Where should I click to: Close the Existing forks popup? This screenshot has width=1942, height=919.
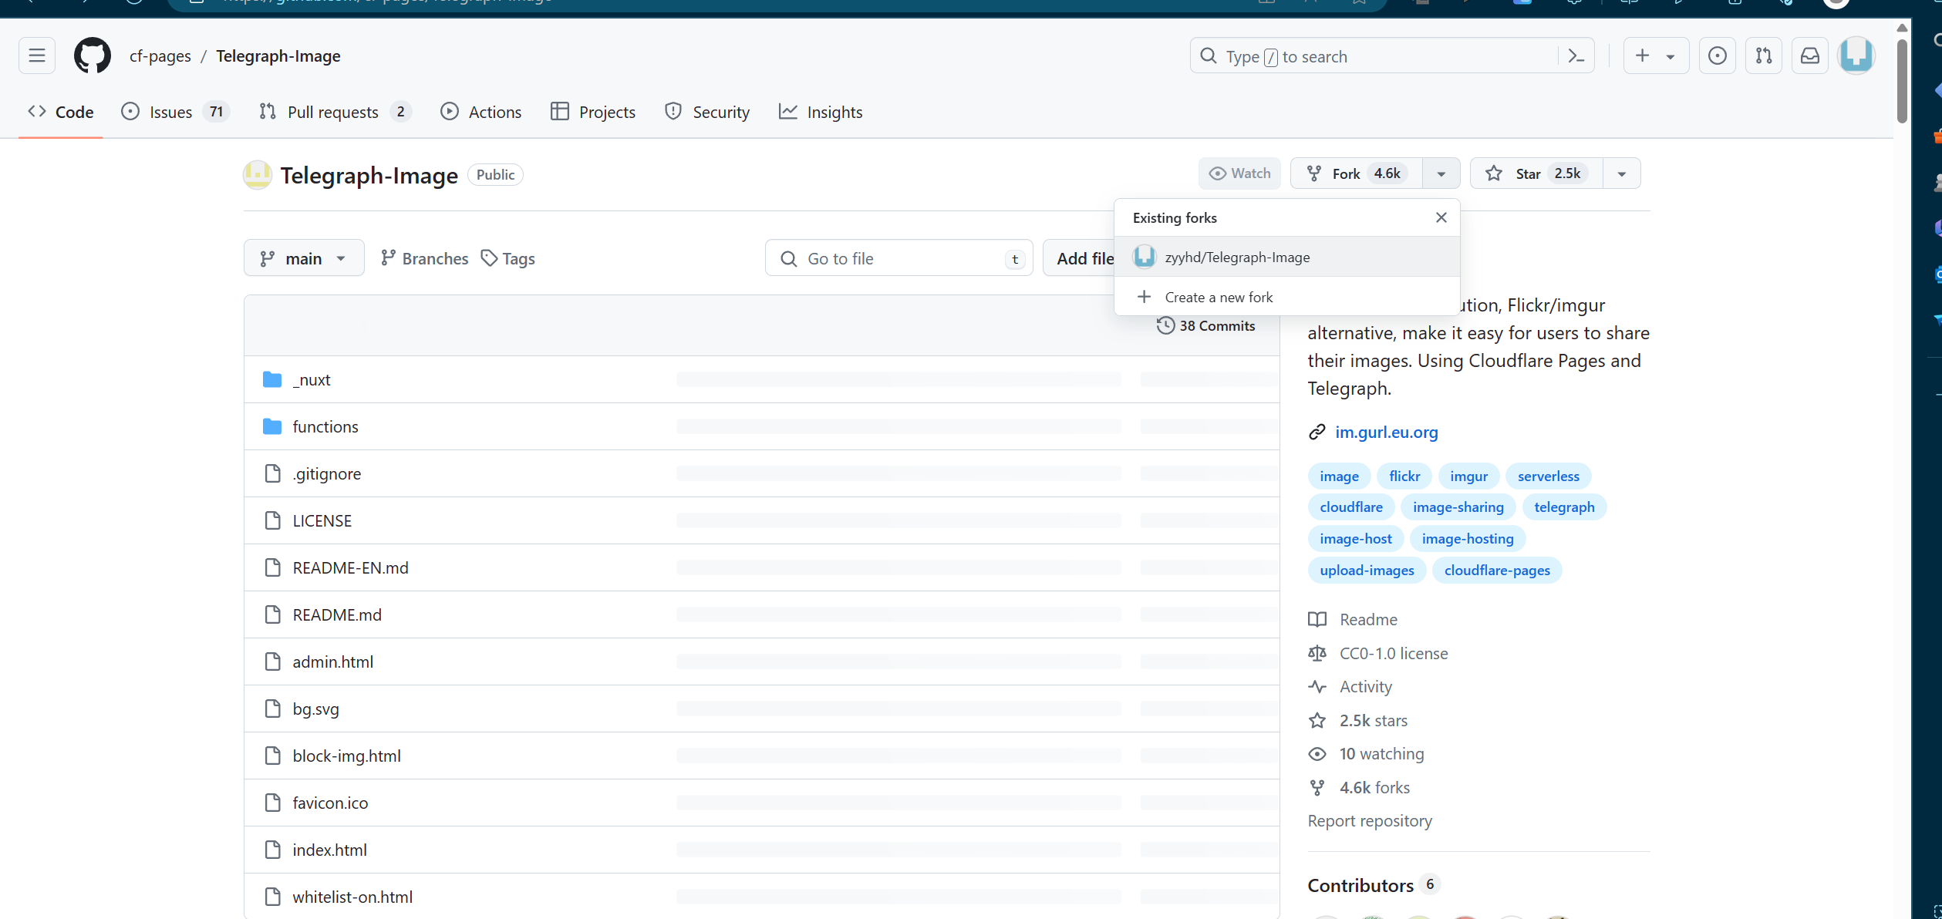click(x=1441, y=217)
